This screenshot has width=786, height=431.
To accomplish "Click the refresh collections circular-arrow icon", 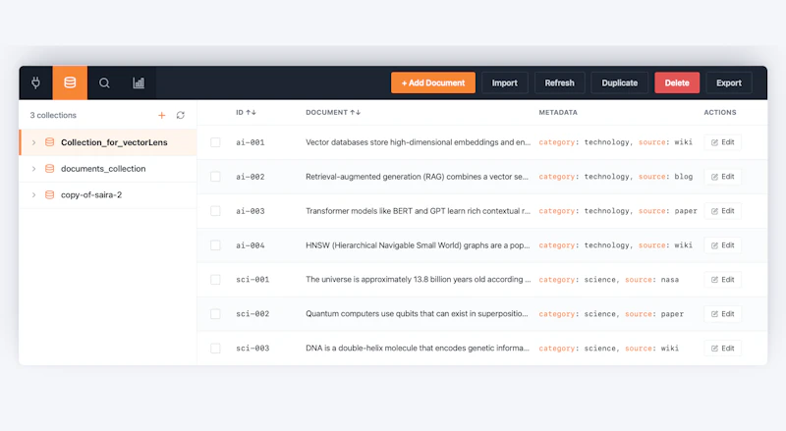I will pos(181,115).
